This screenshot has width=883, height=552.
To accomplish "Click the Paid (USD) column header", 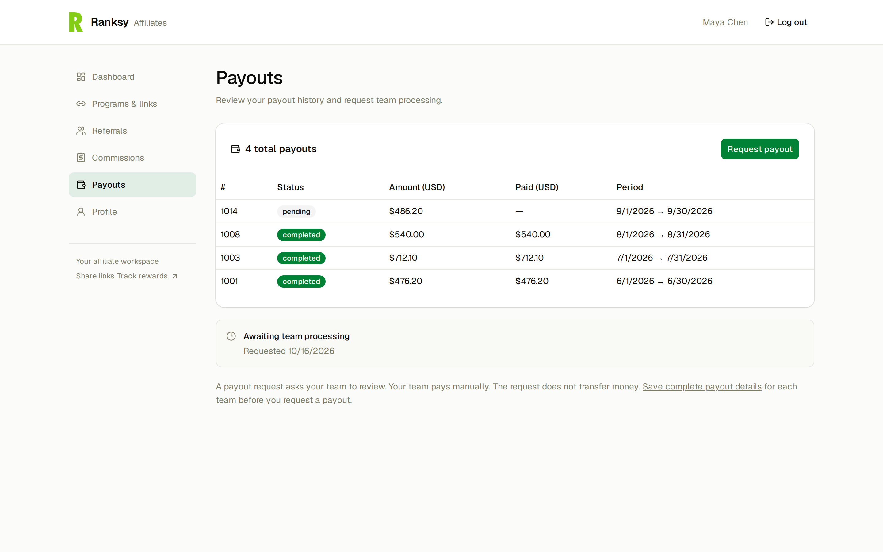I will pos(537,187).
